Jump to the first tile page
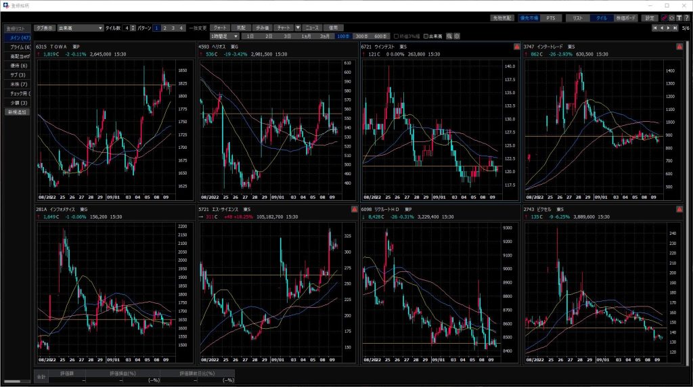 (x=654, y=28)
